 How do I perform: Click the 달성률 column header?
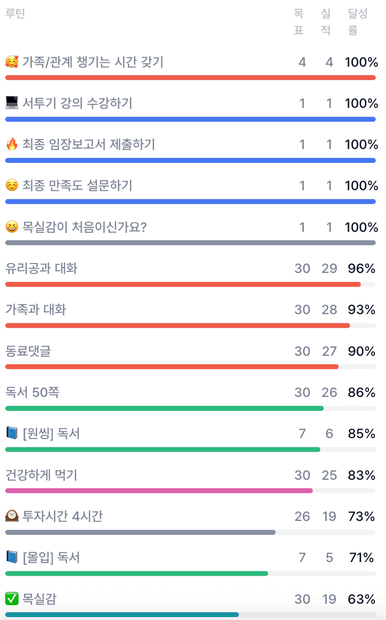tap(358, 22)
